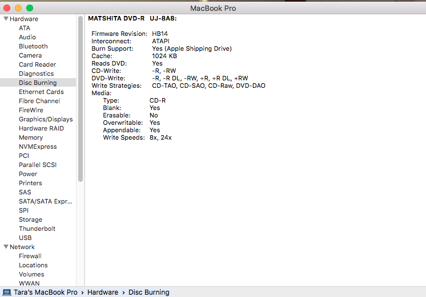The image size is (426, 297).
Task: Select the MATSHITA DVD-R UJ-8A8 heading
Action: point(132,18)
